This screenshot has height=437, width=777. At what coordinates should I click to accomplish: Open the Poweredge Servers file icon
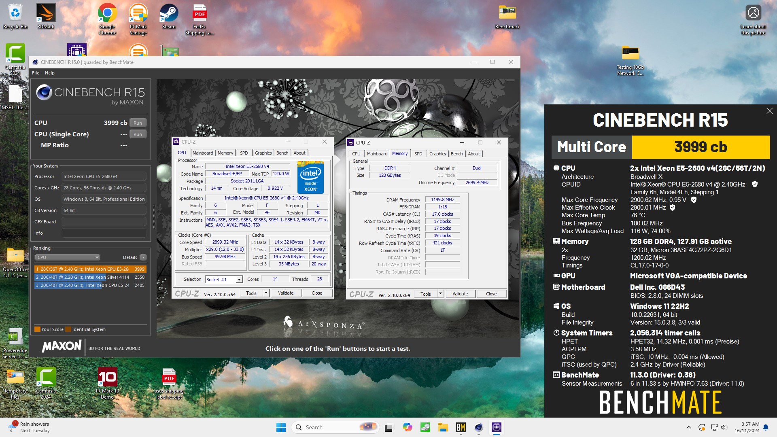(15, 343)
